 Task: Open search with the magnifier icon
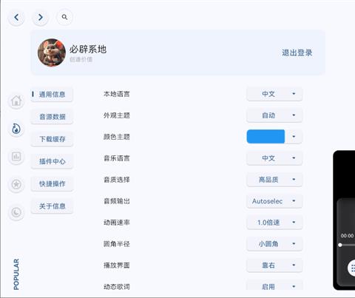(64, 17)
